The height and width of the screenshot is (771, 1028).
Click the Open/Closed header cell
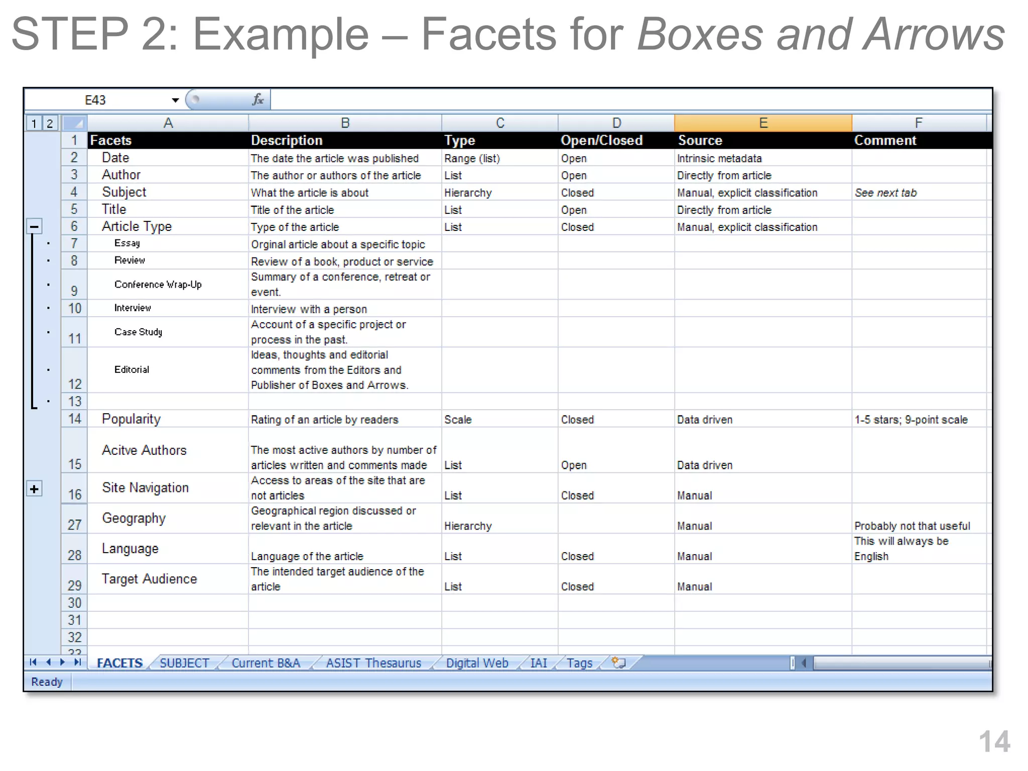coord(616,141)
